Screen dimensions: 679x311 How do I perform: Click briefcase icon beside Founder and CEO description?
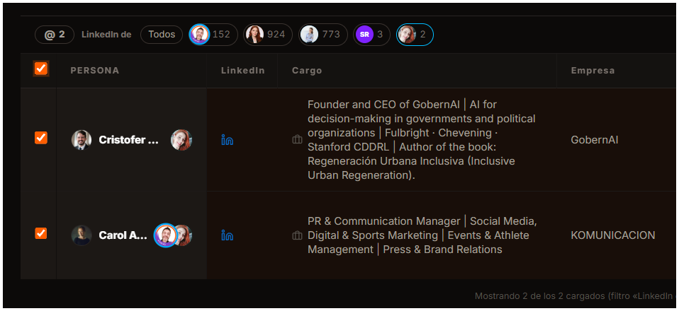pyautogui.click(x=297, y=140)
